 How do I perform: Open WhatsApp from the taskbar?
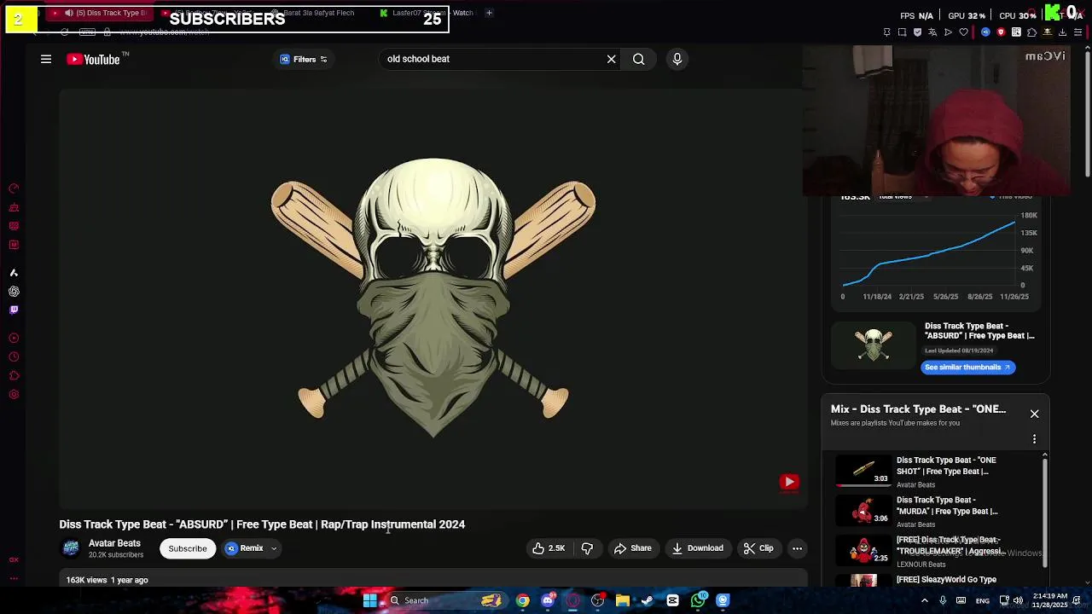(698, 600)
